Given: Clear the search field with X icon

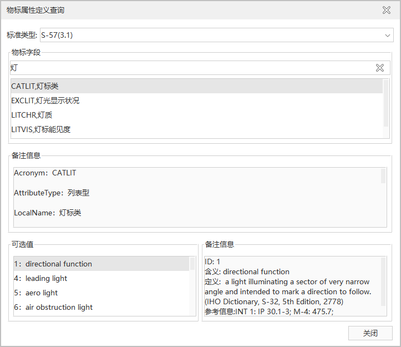Looking at the screenshot, I should coord(380,68).
